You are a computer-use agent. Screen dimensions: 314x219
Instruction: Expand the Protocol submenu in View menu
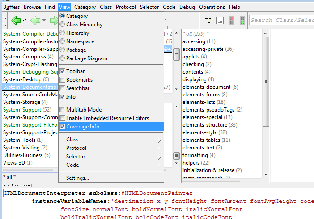click(x=111, y=148)
